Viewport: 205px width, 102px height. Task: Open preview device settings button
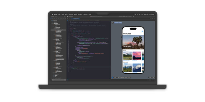(x=118, y=78)
